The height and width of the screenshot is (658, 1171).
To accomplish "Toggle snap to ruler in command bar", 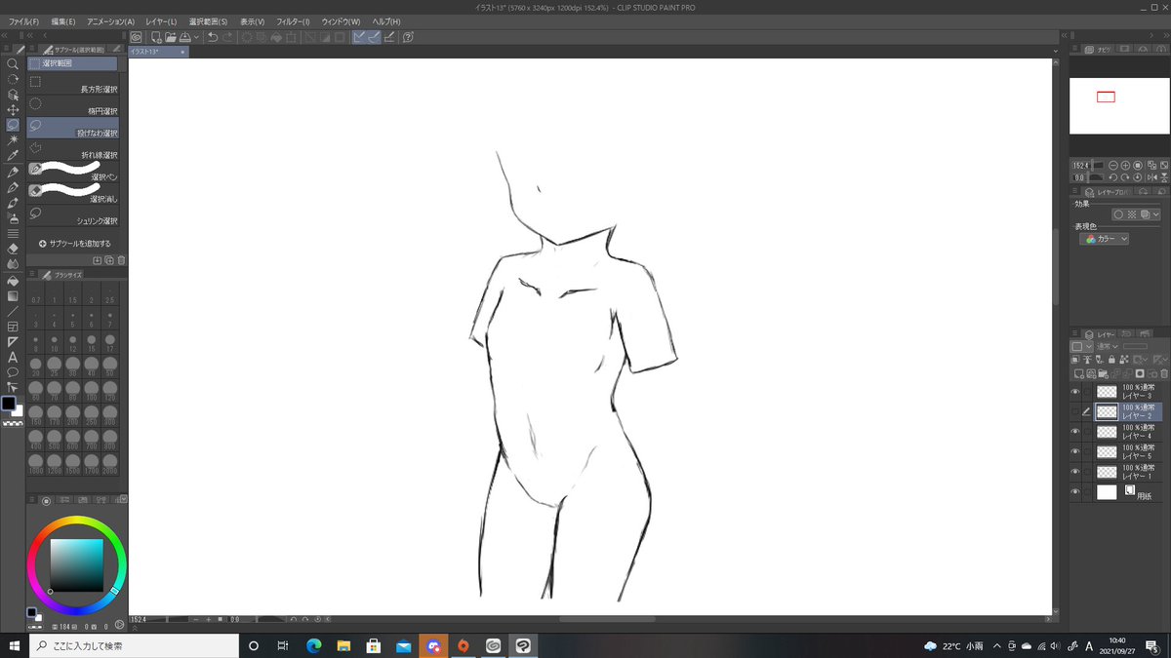I will [x=359, y=37].
